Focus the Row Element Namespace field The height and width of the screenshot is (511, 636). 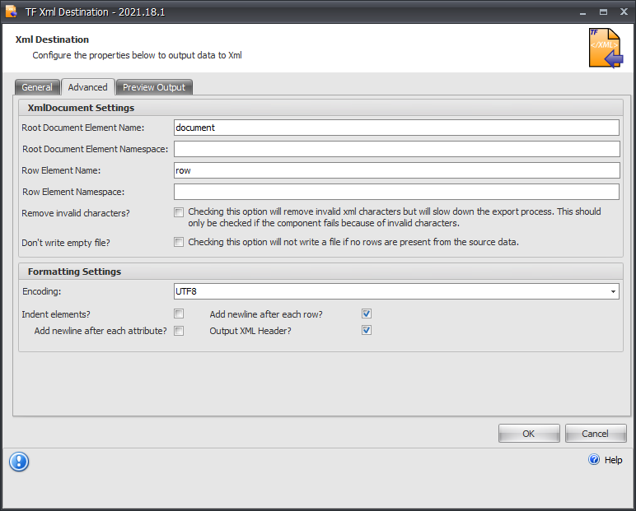point(396,192)
